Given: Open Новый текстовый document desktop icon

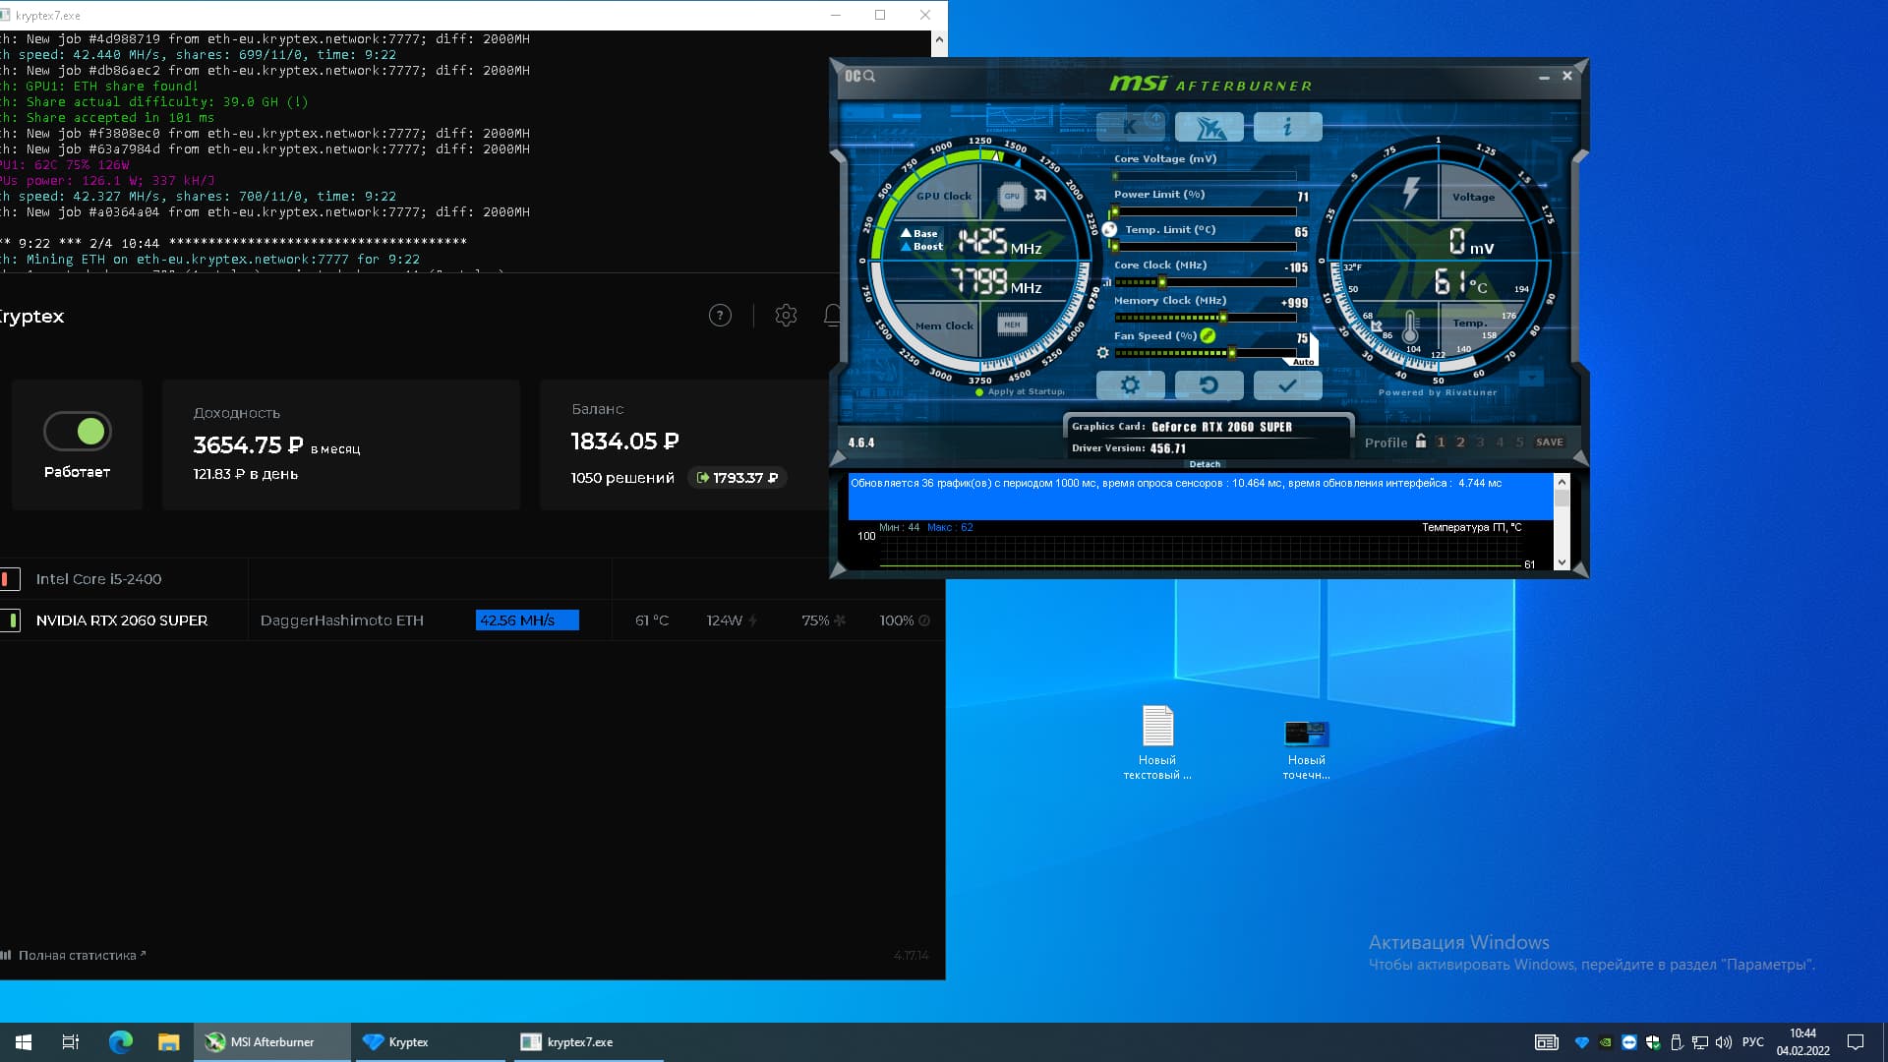Looking at the screenshot, I should click(1157, 742).
